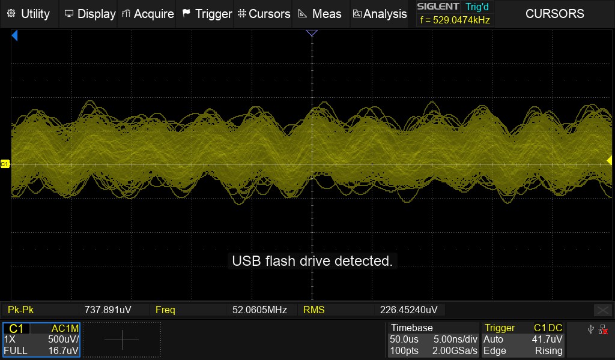Click the CURSORS panel title
This screenshot has height=360, width=615.
coord(554,14)
